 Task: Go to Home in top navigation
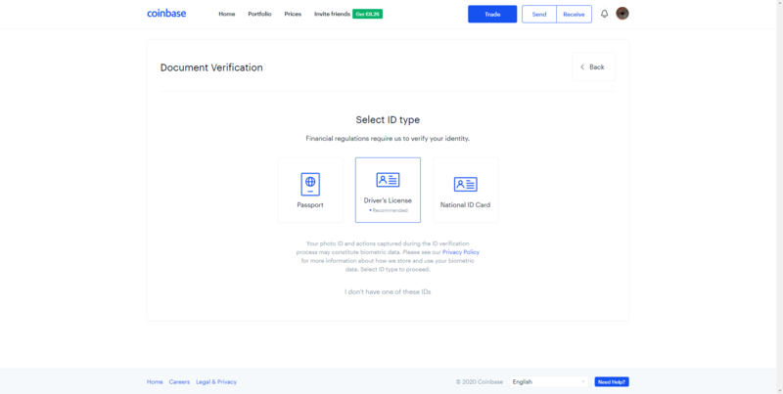(x=227, y=14)
